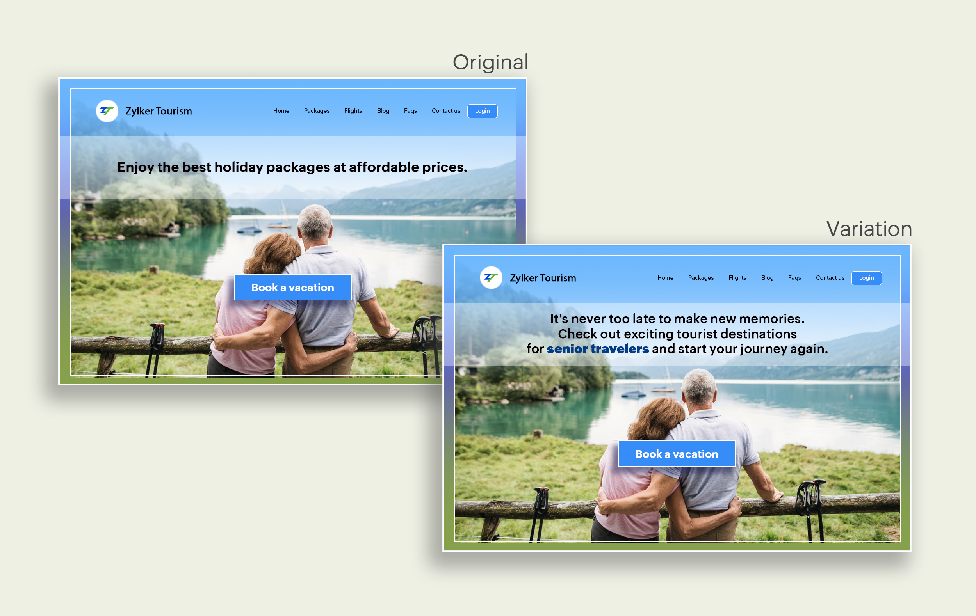
Task: Click Zylker Tourism logo icon in Variation page
Action: [x=491, y=278]
